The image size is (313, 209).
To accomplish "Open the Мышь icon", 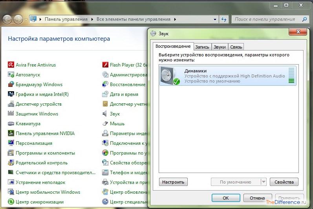I will point(105,124).
